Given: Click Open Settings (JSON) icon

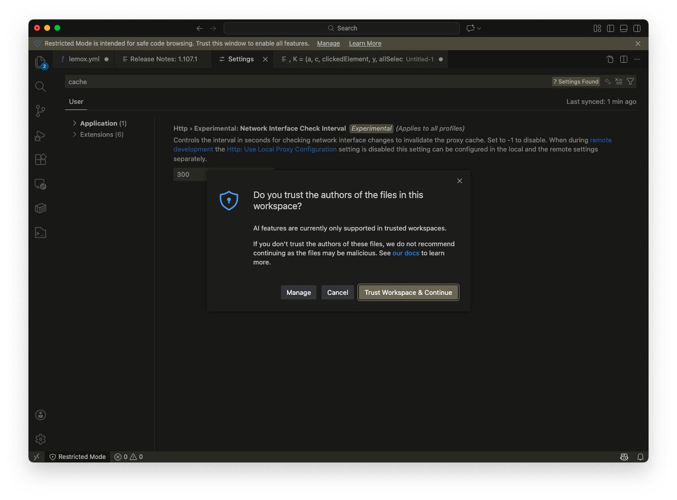Looking at the screenshot, I should click(x=610, y=59).
